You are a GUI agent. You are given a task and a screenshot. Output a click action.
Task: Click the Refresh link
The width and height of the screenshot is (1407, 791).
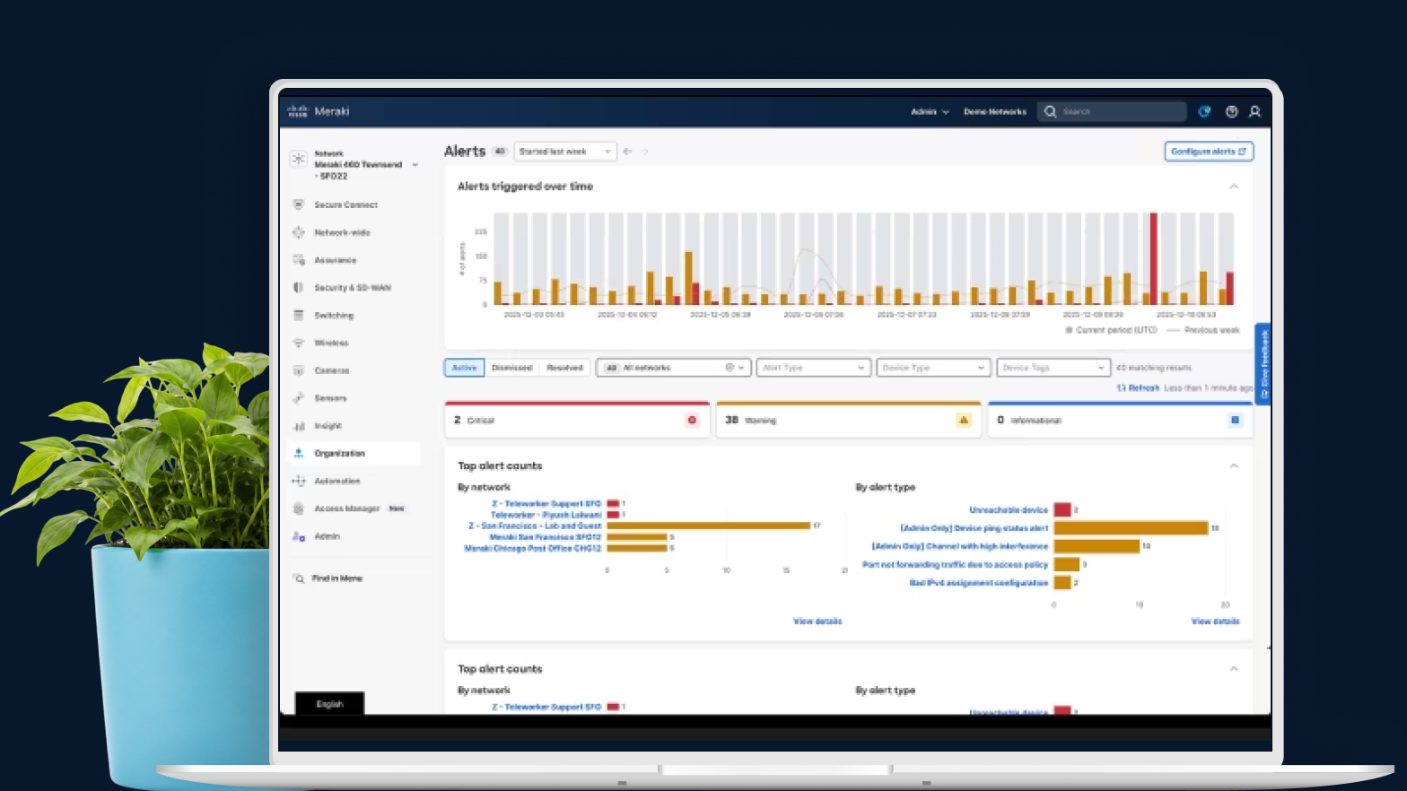(1138, 388)
